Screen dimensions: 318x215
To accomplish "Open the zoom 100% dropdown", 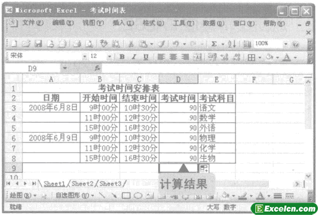I will (x=286, y=44).
